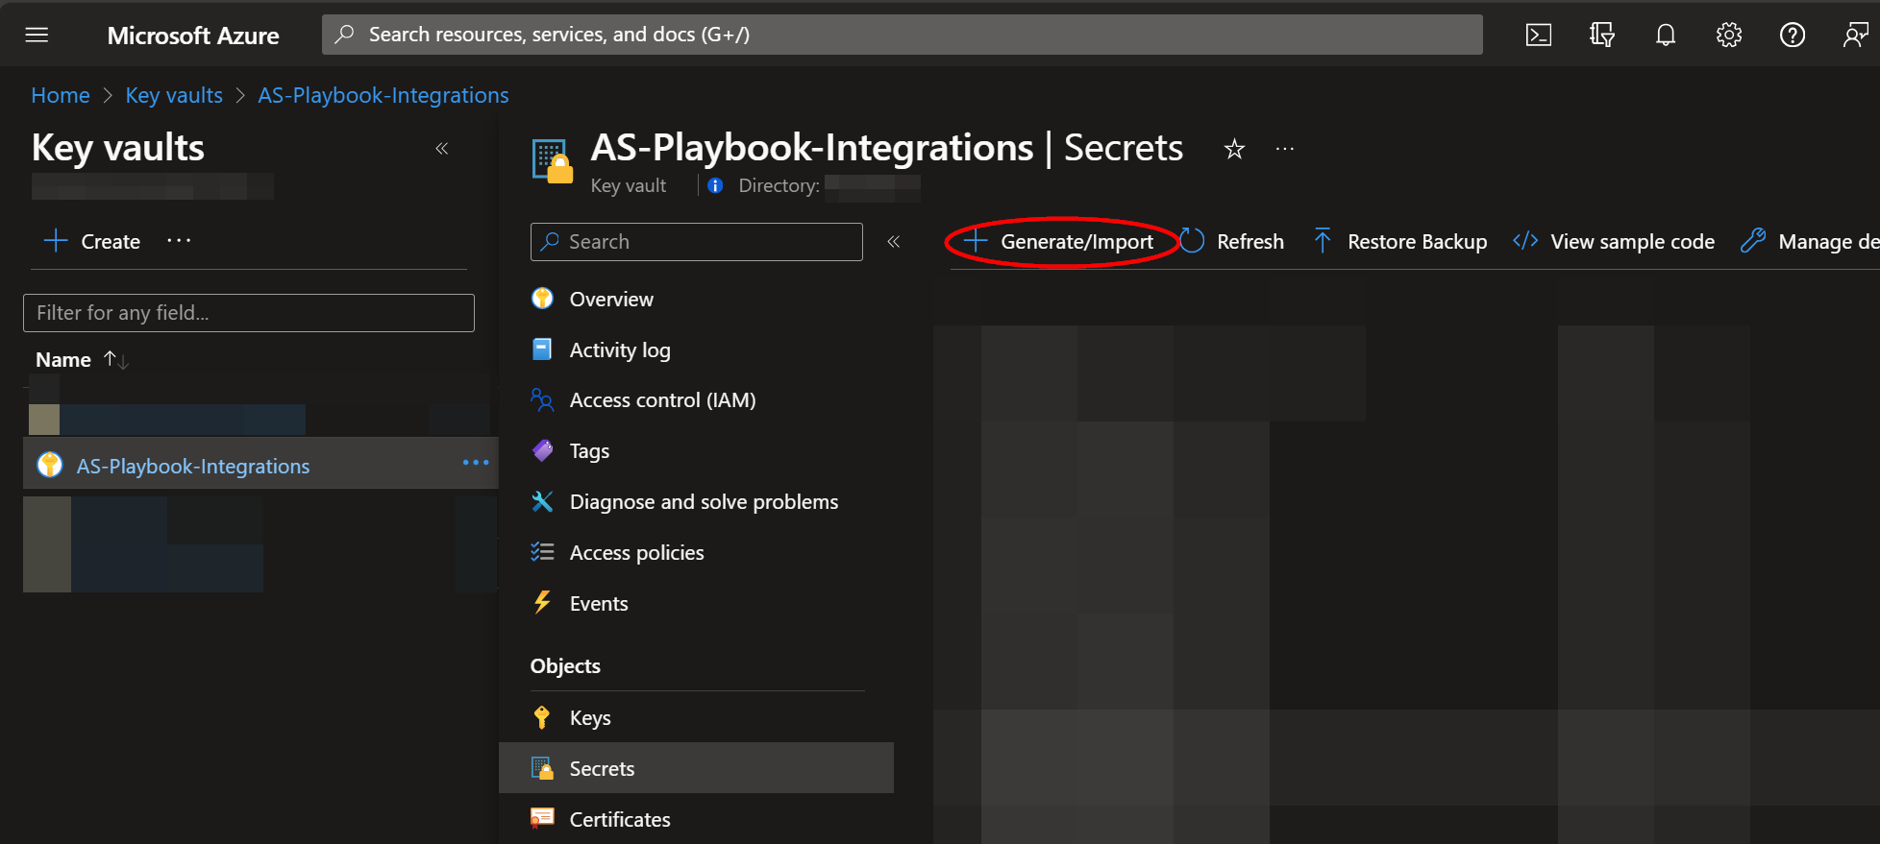1880x844 pixels.
Task: Click inside the global Azure search box
Action: [902, 35]
